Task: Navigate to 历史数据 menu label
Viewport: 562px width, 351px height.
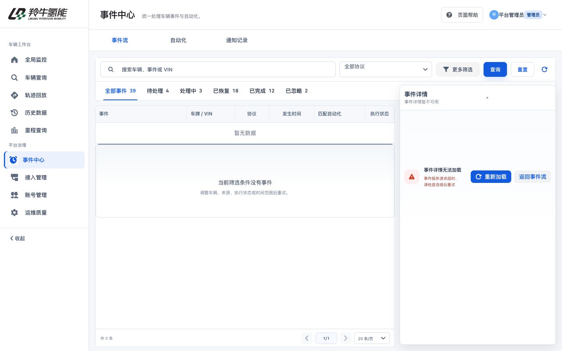Action: pyautogui.click(x=36, y=113)
